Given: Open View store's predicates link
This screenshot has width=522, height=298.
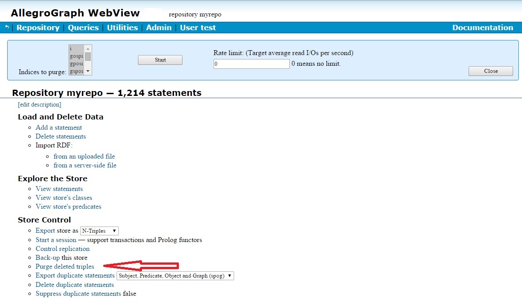Looking at the screenshot, I should click(69, 207).
